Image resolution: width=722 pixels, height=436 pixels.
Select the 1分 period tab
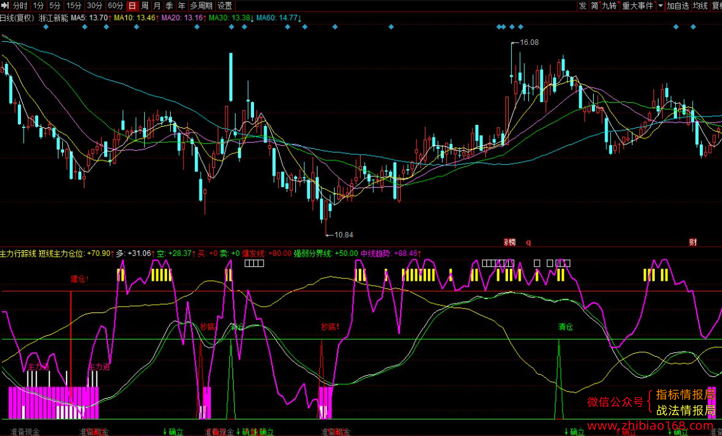pyautogui.click(x=38, y=6)
